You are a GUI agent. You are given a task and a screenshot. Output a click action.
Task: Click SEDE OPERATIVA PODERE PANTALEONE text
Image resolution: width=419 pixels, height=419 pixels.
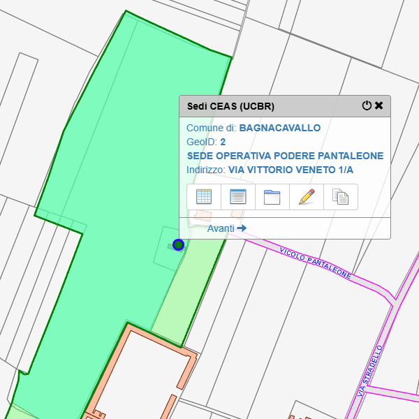click(x=285, y=156)
